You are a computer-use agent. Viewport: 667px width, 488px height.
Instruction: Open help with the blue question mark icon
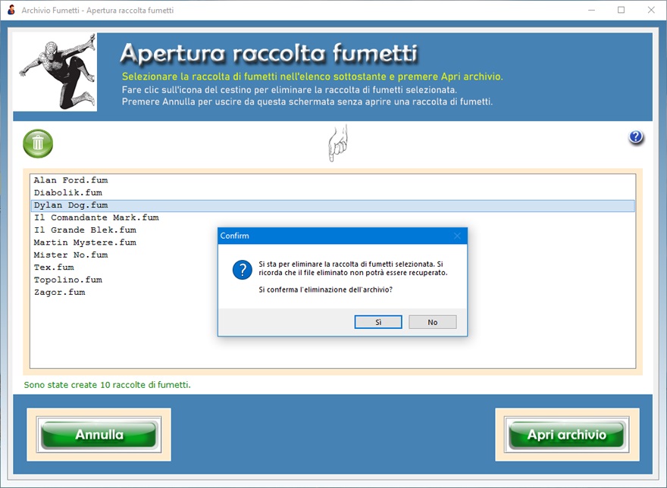click(x=635, y=137)
